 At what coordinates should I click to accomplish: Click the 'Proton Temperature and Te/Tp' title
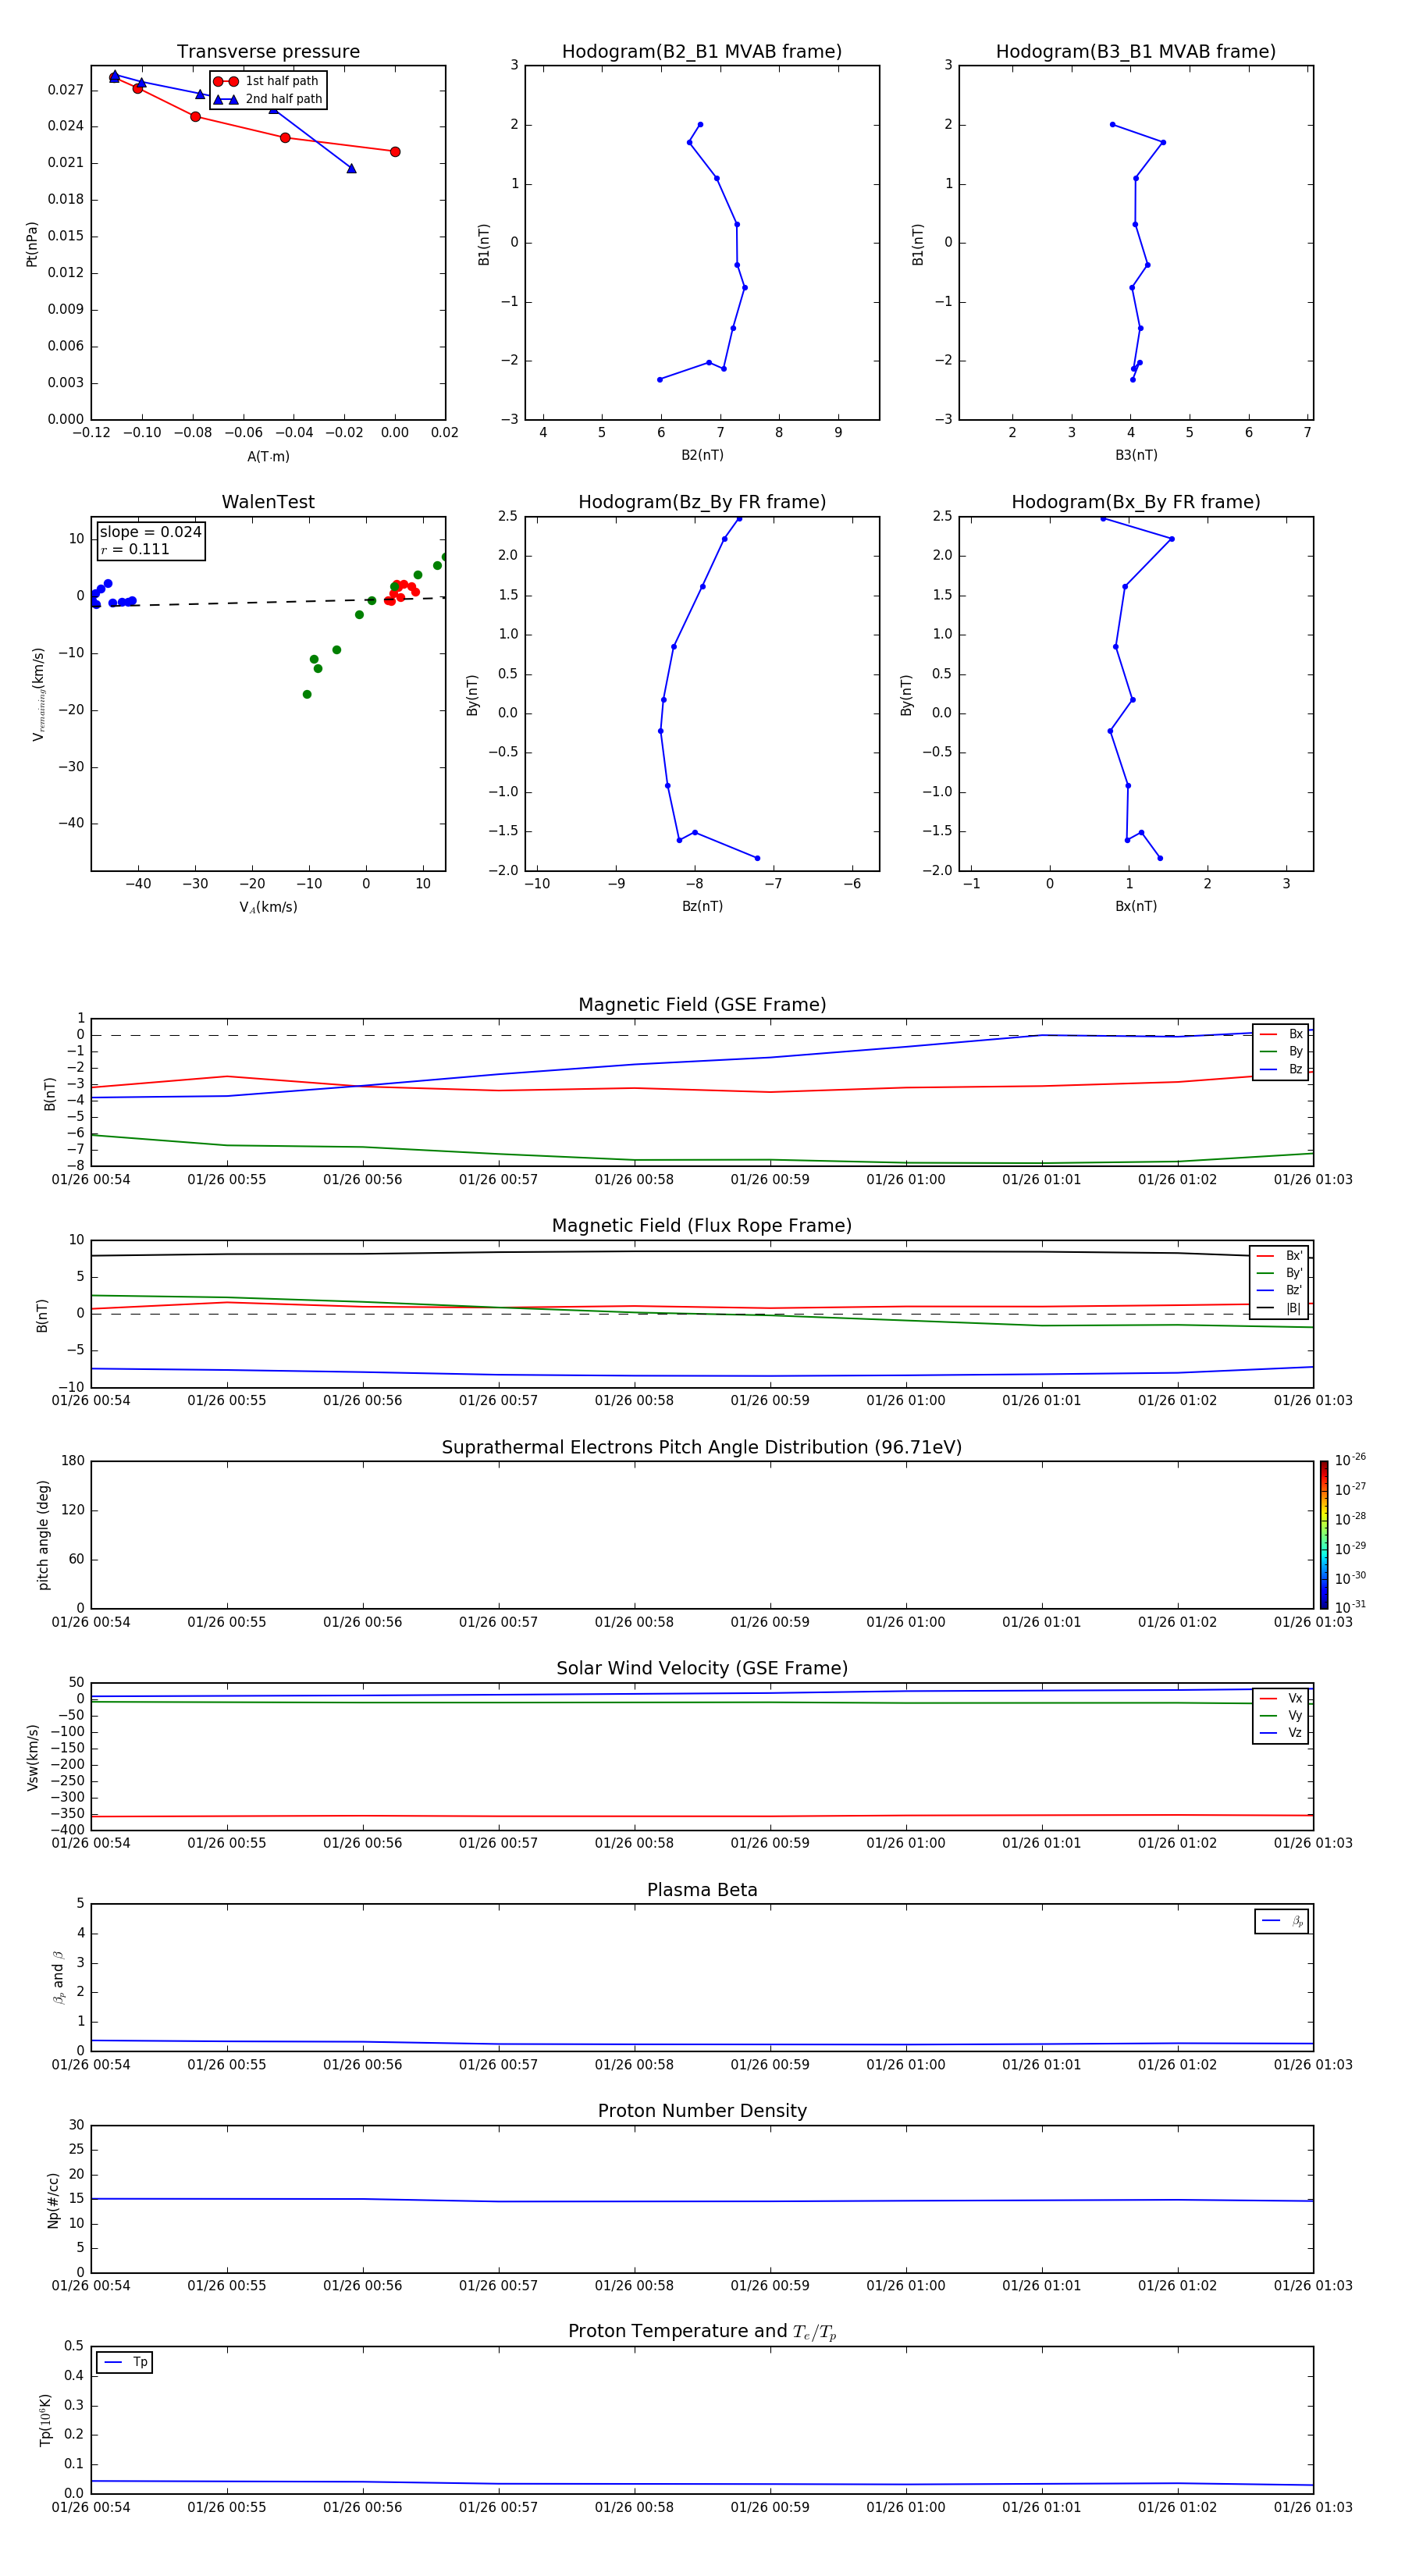tap(702, 2332)
